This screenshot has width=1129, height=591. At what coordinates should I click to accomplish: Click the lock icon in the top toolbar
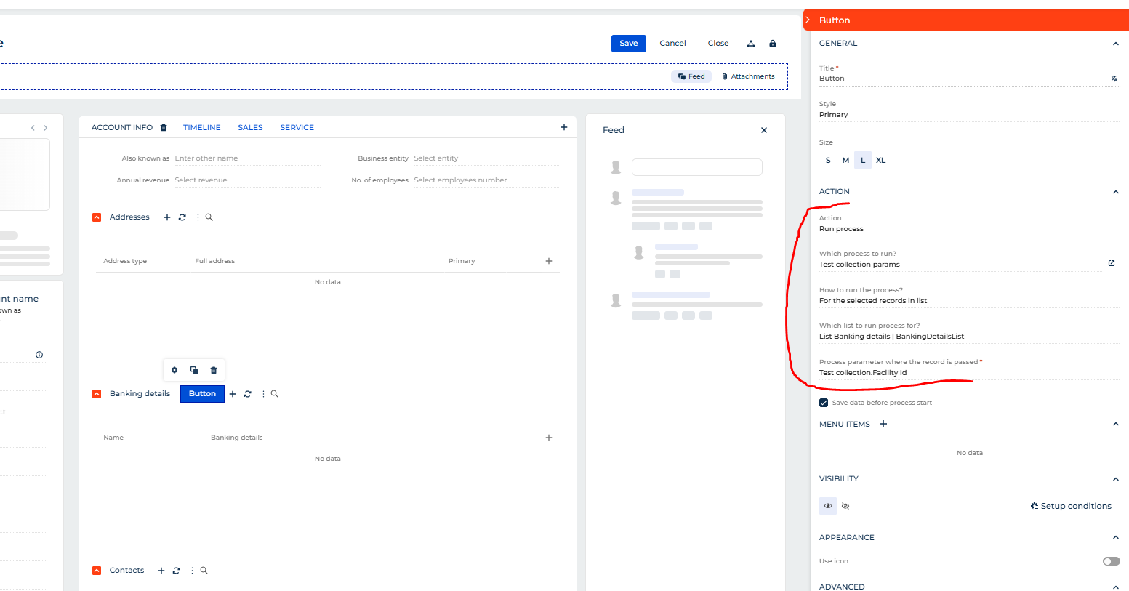pos(773,44)
